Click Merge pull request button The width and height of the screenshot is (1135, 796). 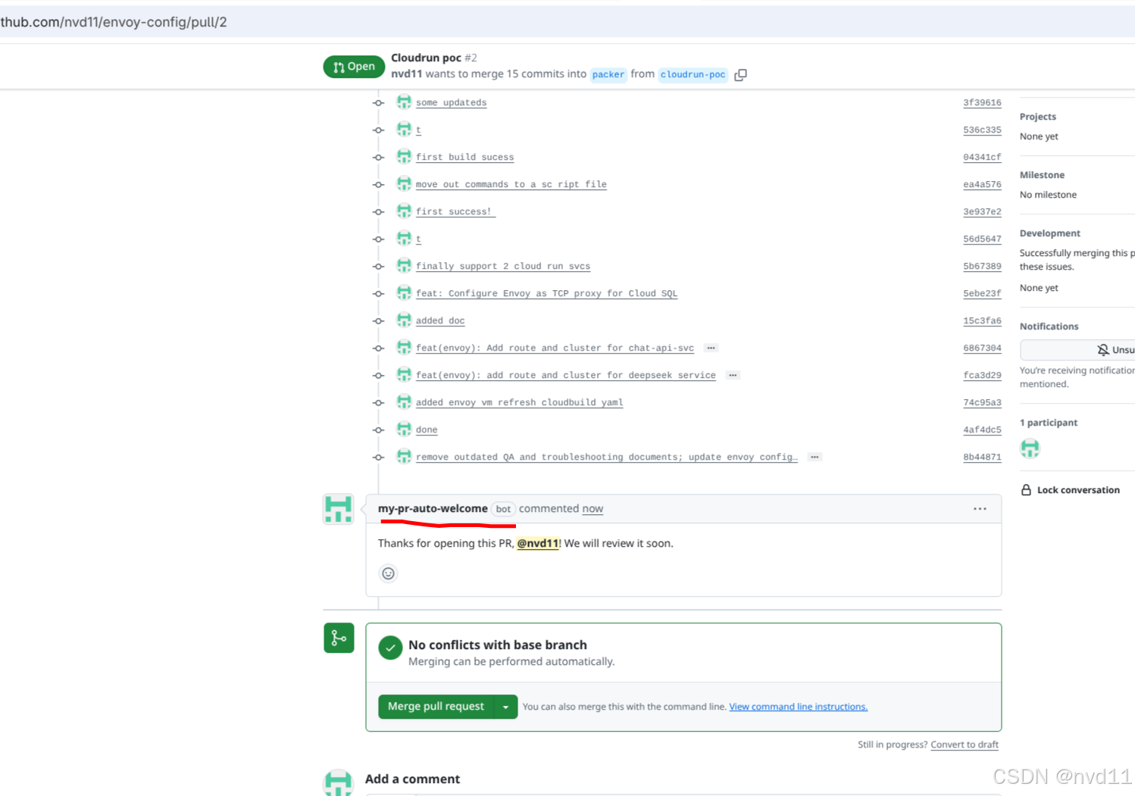[436, 707]
